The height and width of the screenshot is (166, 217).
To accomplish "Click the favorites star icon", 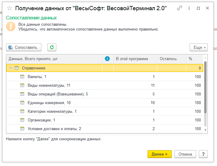I will [x=10, y=8].
